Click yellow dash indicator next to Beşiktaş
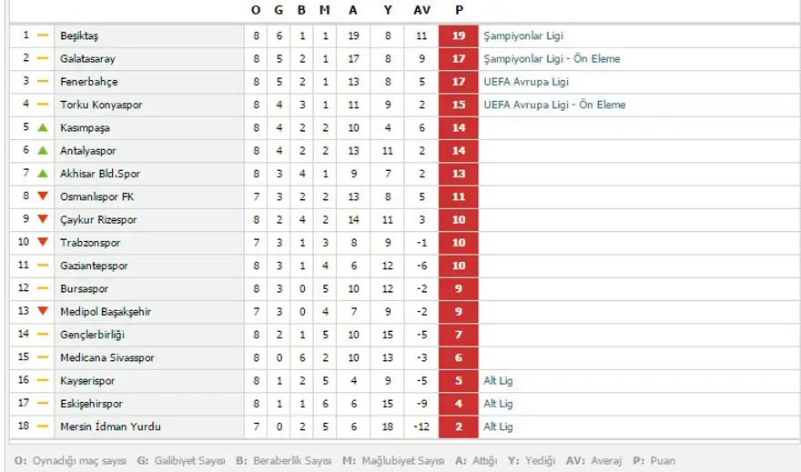Screen dimensions: 801x472 pyautogui.click(x=42, y=35)
